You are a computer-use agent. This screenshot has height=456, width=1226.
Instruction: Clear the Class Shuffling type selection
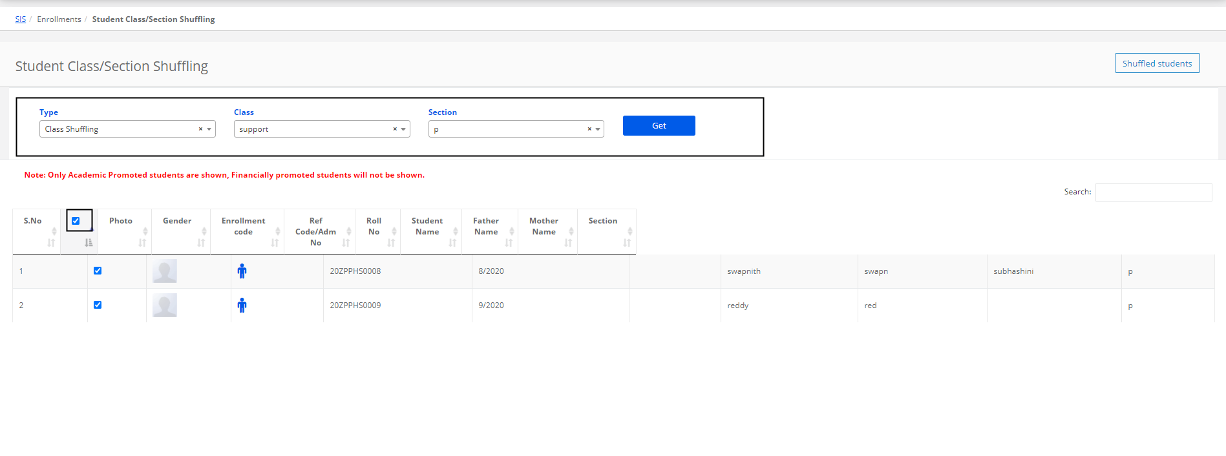click(200, 129)
